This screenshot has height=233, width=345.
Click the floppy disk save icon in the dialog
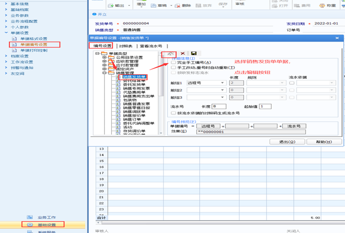(194, 53)
